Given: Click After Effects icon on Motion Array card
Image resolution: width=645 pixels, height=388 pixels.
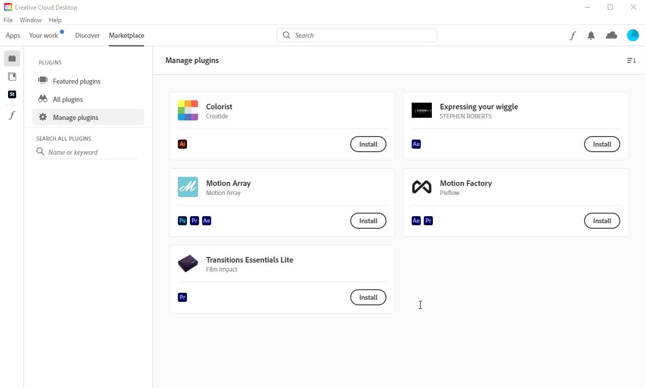Looking at the screenshot, I should (207, 221).
